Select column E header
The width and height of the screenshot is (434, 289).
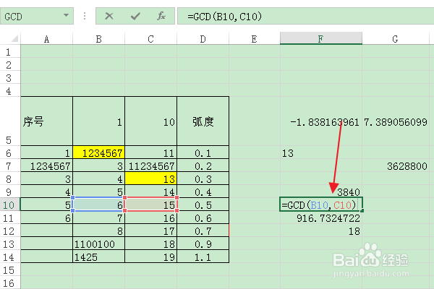tap(255, 39)
